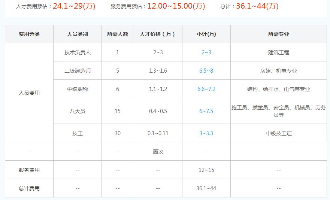Click the 1.3~1.6 price cell
330x200 pixels.
pyautogui.click(x=158, y=71)
